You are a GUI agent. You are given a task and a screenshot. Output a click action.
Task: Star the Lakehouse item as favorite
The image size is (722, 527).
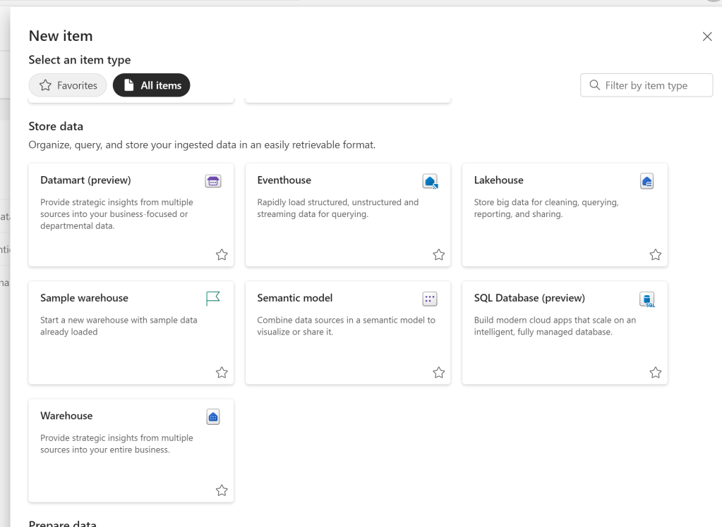coord(655,255)
